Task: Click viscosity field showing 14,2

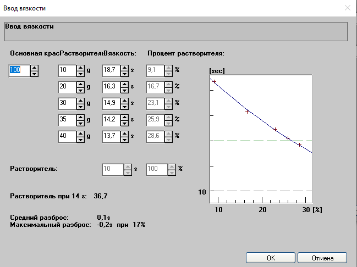Action: tap(111, 120)
